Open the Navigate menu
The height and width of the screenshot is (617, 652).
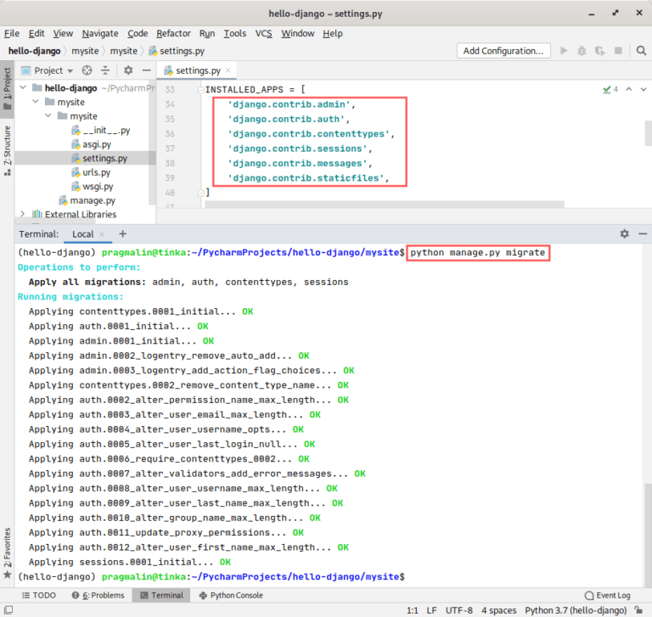(x=100, y=33)
